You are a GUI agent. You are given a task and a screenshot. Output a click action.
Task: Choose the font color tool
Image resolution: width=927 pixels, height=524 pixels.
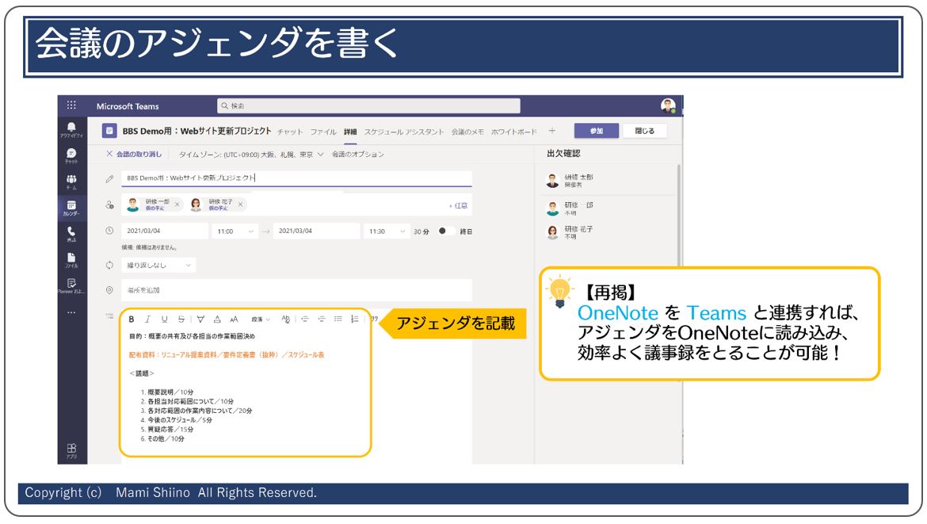[x=217, y=319]
